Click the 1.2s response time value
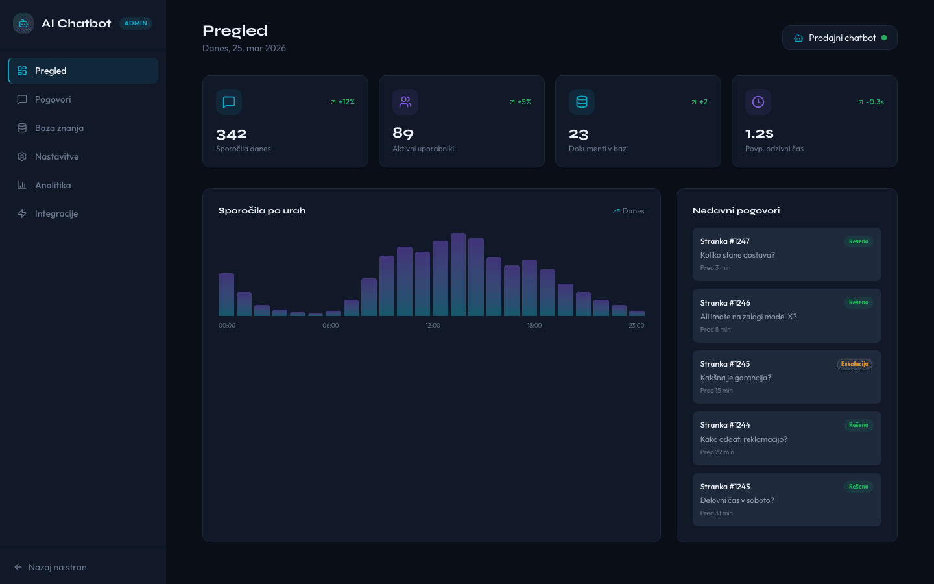This screenshot has width=934, height=584. pyautogui.click(x=760, y=134)
